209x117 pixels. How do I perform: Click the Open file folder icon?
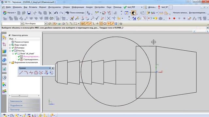point(24,13)
